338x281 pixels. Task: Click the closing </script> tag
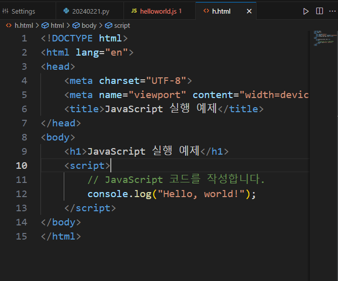click(x=90, y=208)
